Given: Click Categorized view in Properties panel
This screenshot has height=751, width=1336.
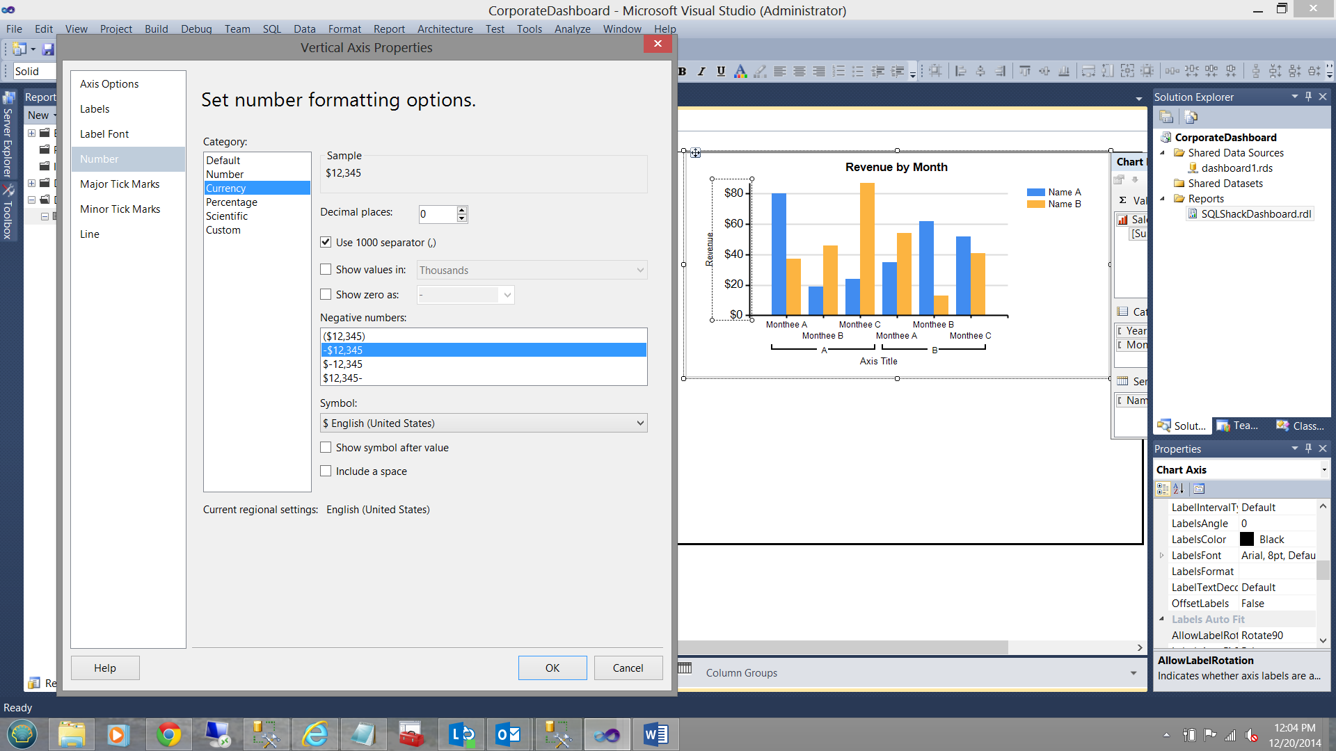Looking at the screenshot, I should 1162,489.
